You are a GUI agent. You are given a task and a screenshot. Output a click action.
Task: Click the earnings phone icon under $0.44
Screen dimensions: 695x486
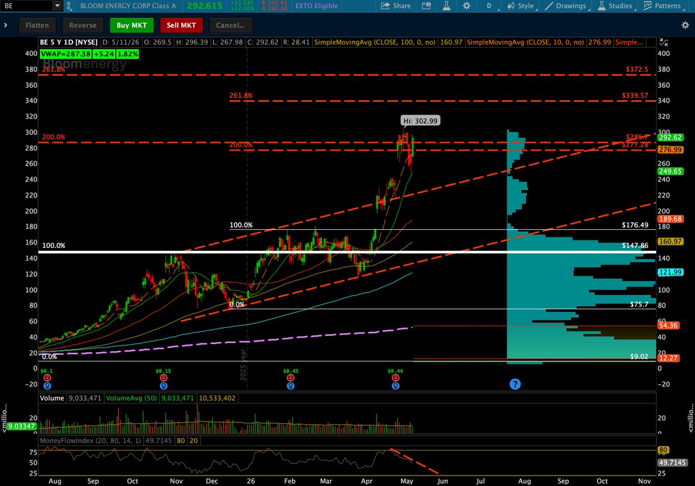coord(395,378)
